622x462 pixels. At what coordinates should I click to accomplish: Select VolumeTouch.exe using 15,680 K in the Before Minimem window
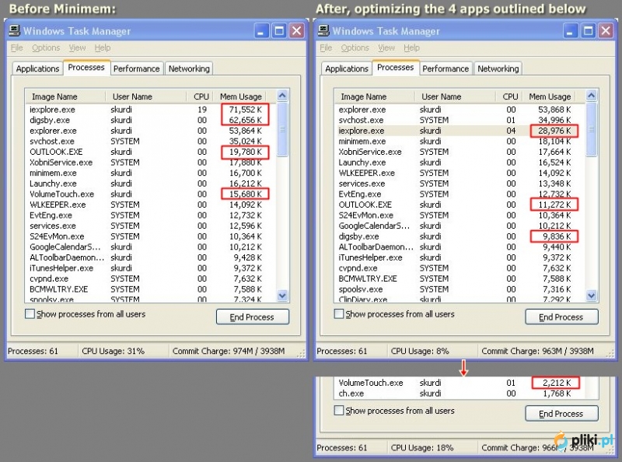point(151,194)
